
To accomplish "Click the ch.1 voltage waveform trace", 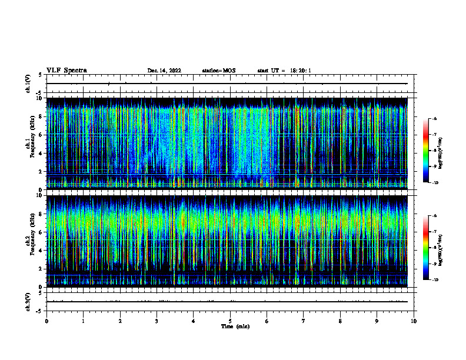I will click(227, 84).
